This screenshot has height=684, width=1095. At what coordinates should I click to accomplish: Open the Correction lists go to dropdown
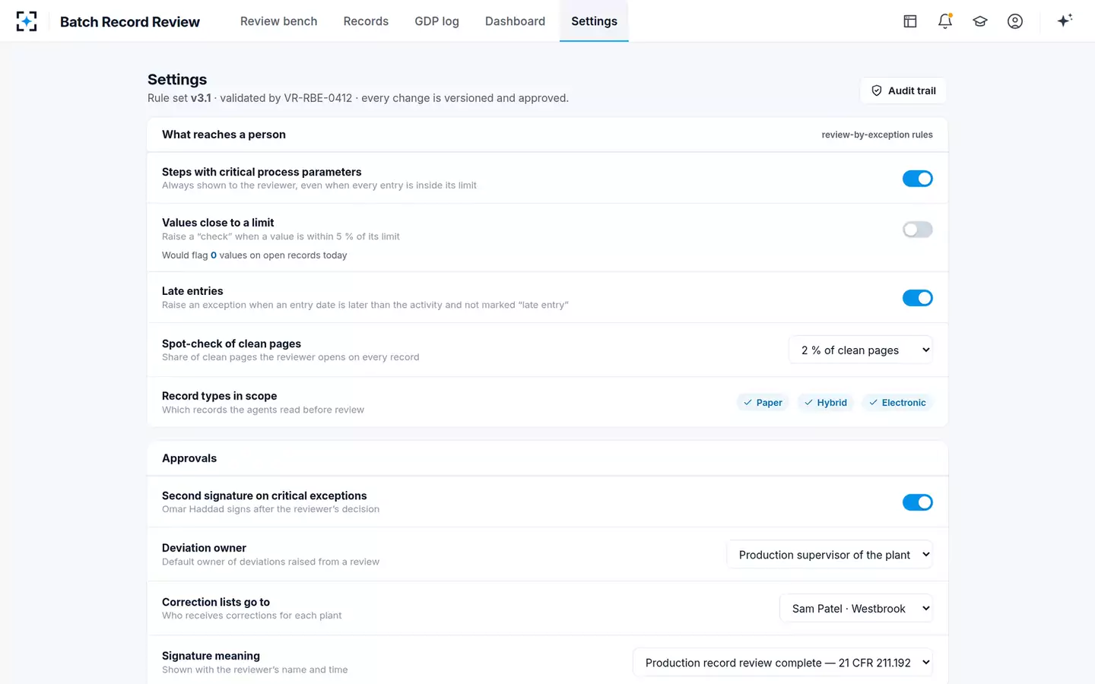point(856,609)
